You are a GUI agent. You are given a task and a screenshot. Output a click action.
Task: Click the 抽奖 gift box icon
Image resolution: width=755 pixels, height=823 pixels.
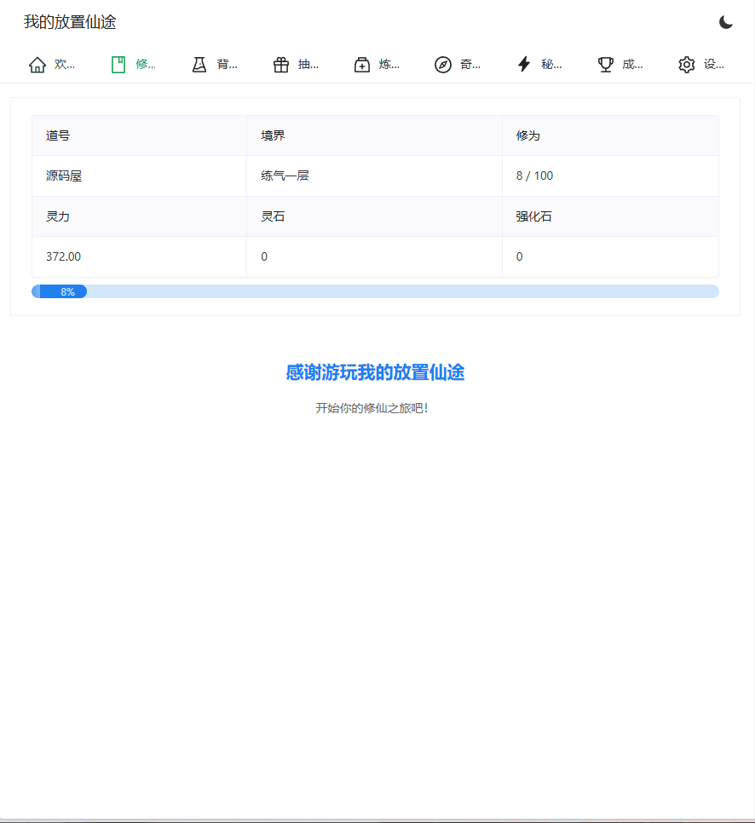281,64
